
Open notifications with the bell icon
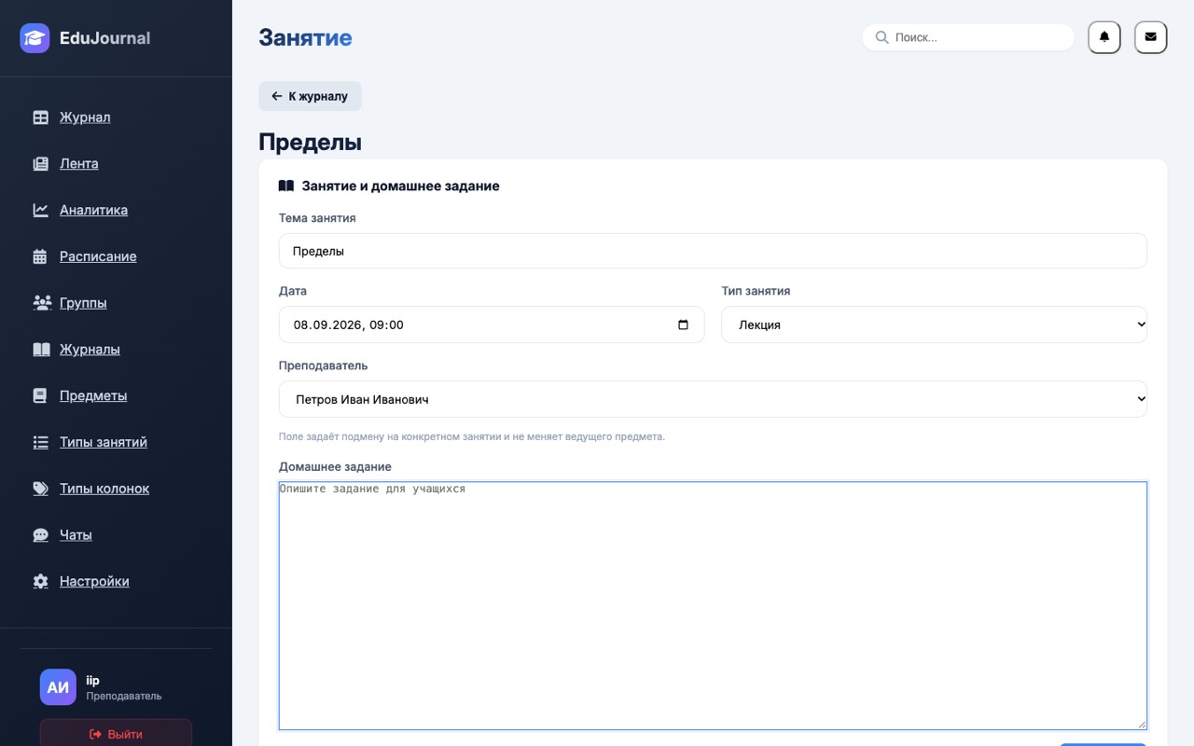point(1104,37)
